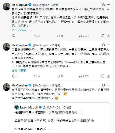Reply to the 5時間 post about Reagan
The height and width of the screenshot is (133, 115).
(x=14, y=36)
